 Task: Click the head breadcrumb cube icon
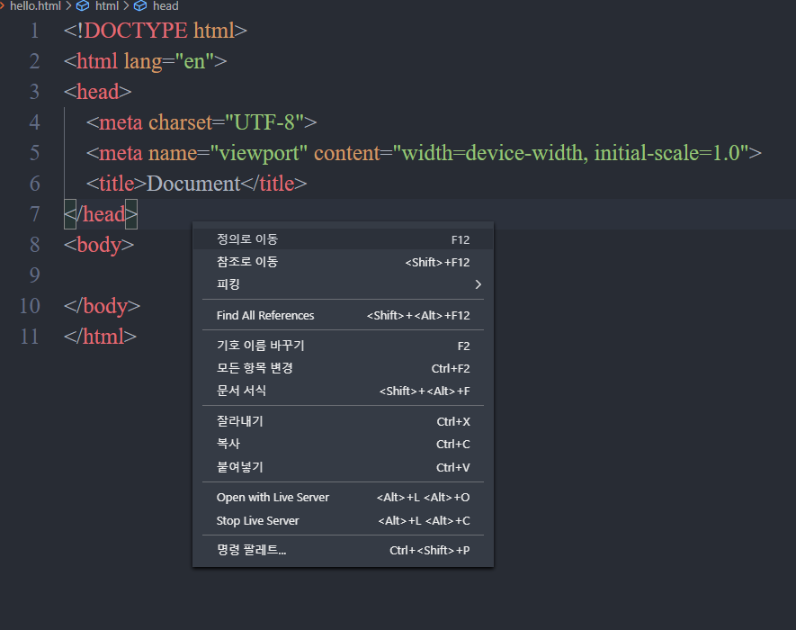[140, 6]
